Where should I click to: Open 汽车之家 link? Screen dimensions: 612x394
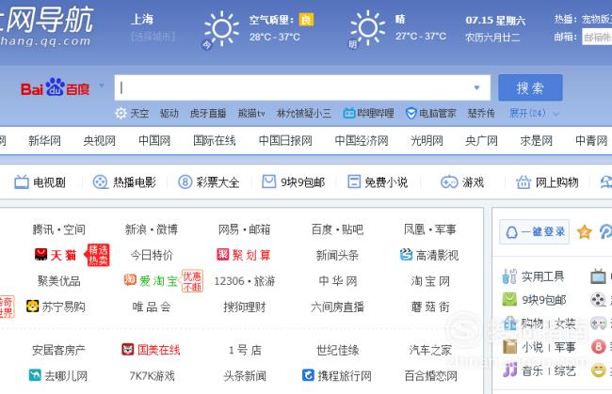tap(430, 350)
